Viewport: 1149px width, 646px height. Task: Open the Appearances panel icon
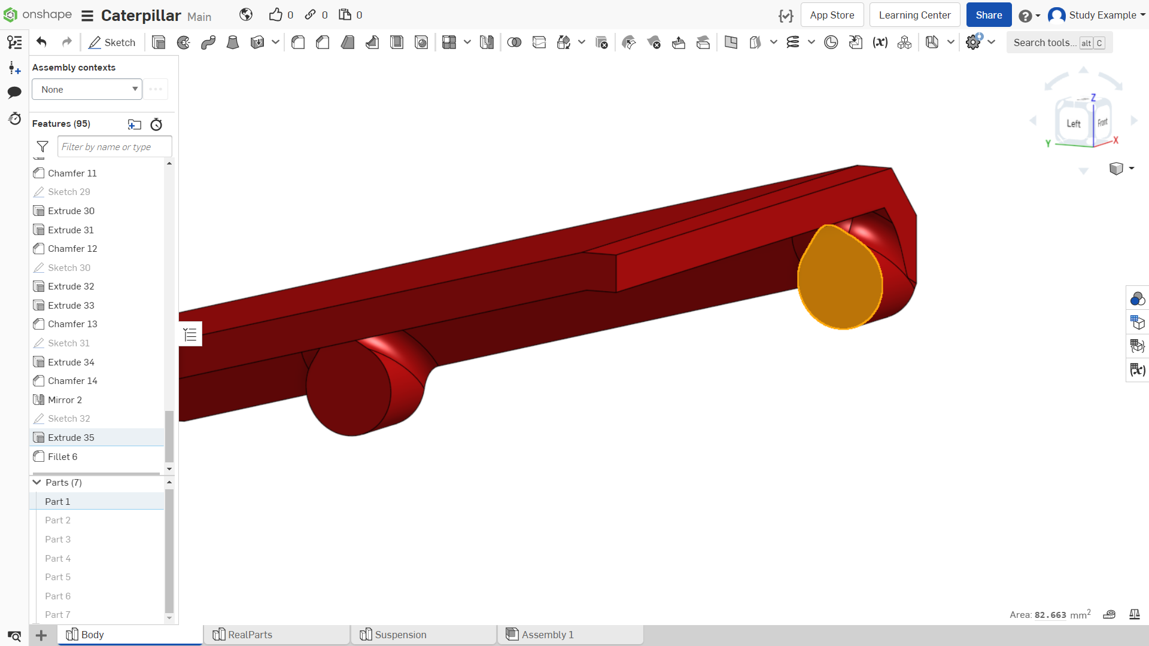click(x=1137, y=298)
